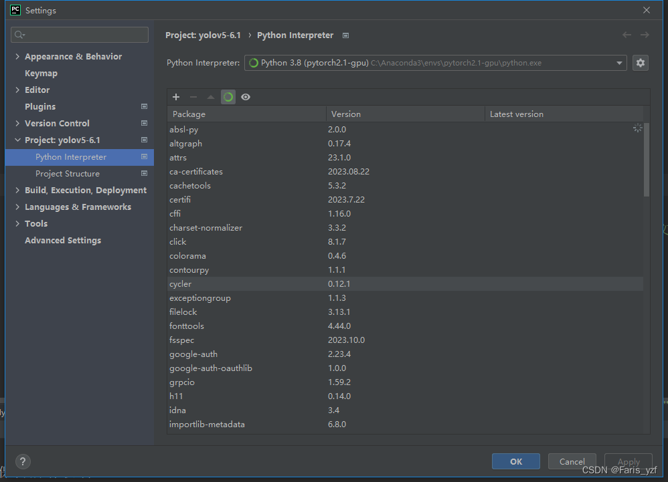Sort by Latest version column header
Viewport: 668px width, 482px height.
(564, 114)
